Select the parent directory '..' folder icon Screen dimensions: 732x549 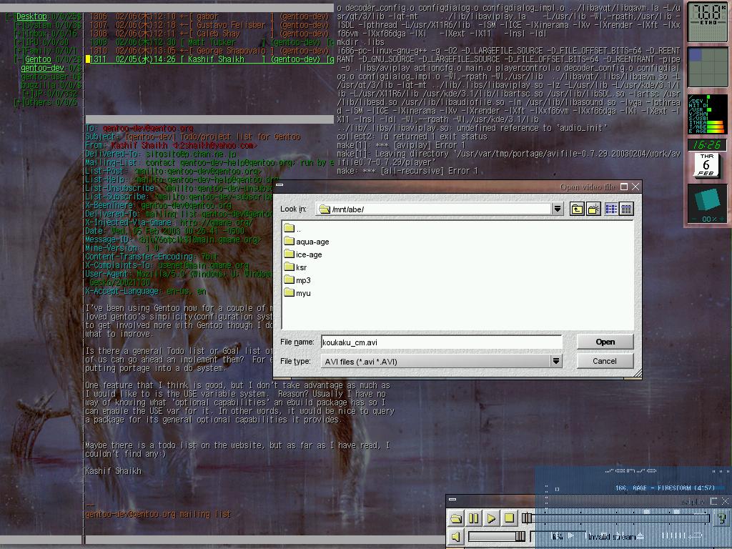289,228
